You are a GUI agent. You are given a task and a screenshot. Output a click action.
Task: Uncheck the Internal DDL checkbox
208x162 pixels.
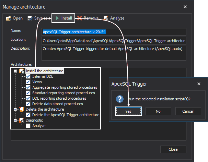click(28, 76)
